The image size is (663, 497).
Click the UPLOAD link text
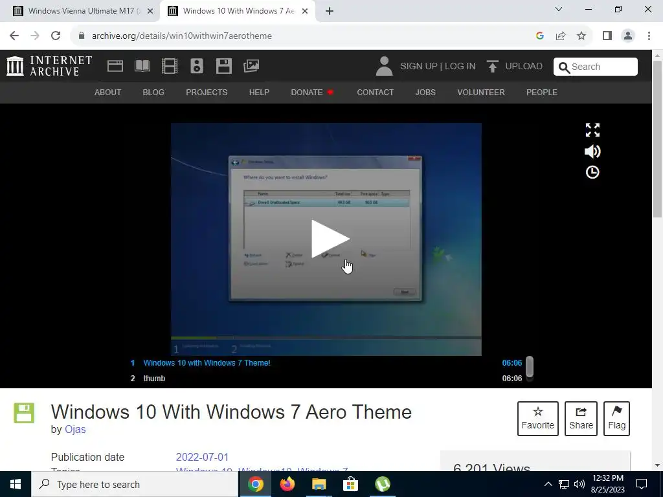[524, 67]
